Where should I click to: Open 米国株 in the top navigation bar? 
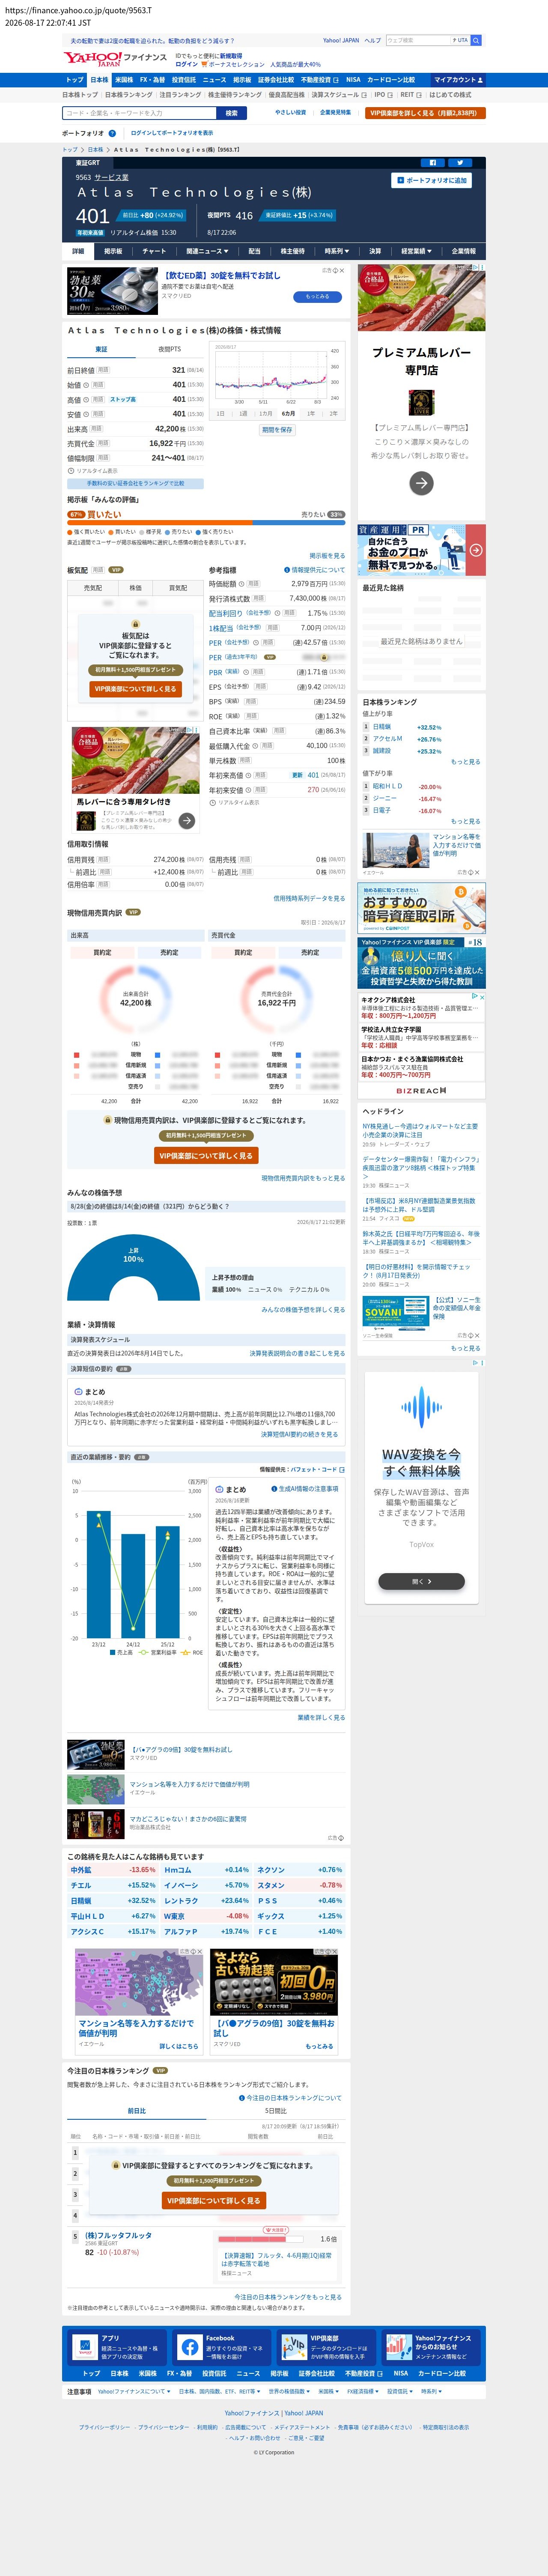click(124, 80)
